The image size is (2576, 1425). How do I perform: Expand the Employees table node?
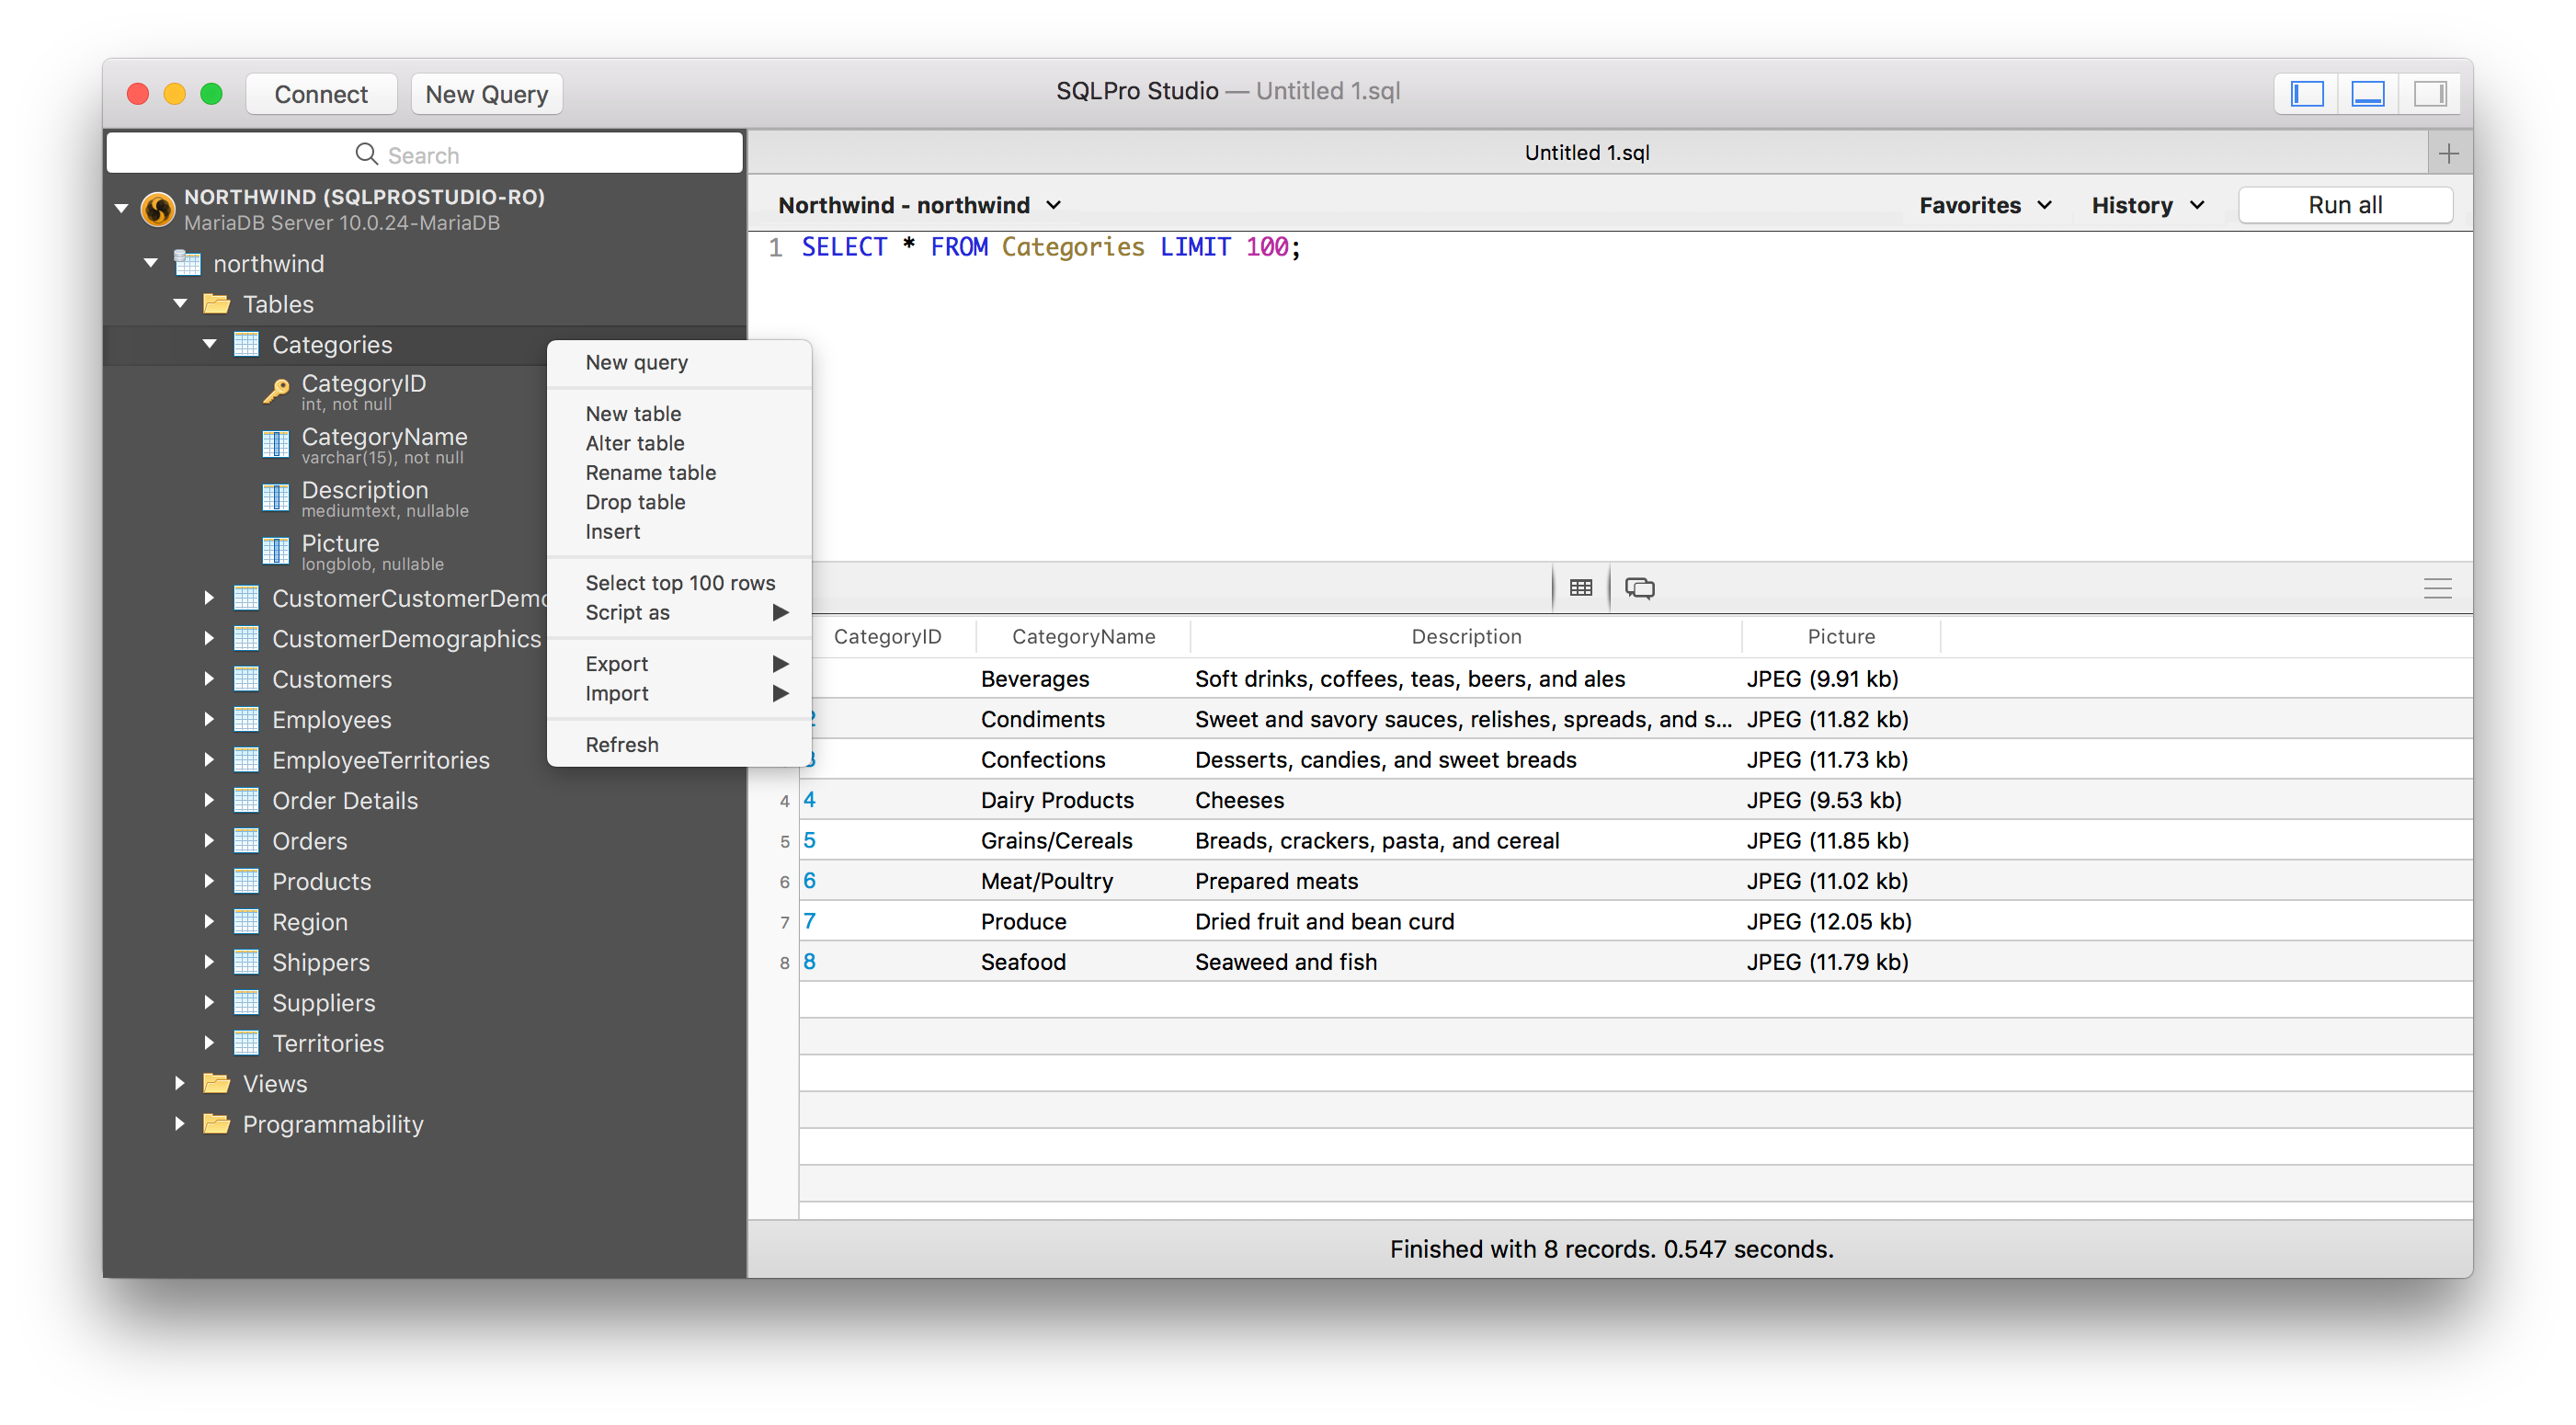point(208,719)
